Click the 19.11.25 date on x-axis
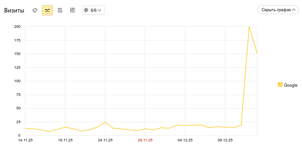The width and height of the screenshot is (302, 151). pyautogui.click(x=65, y=140)
